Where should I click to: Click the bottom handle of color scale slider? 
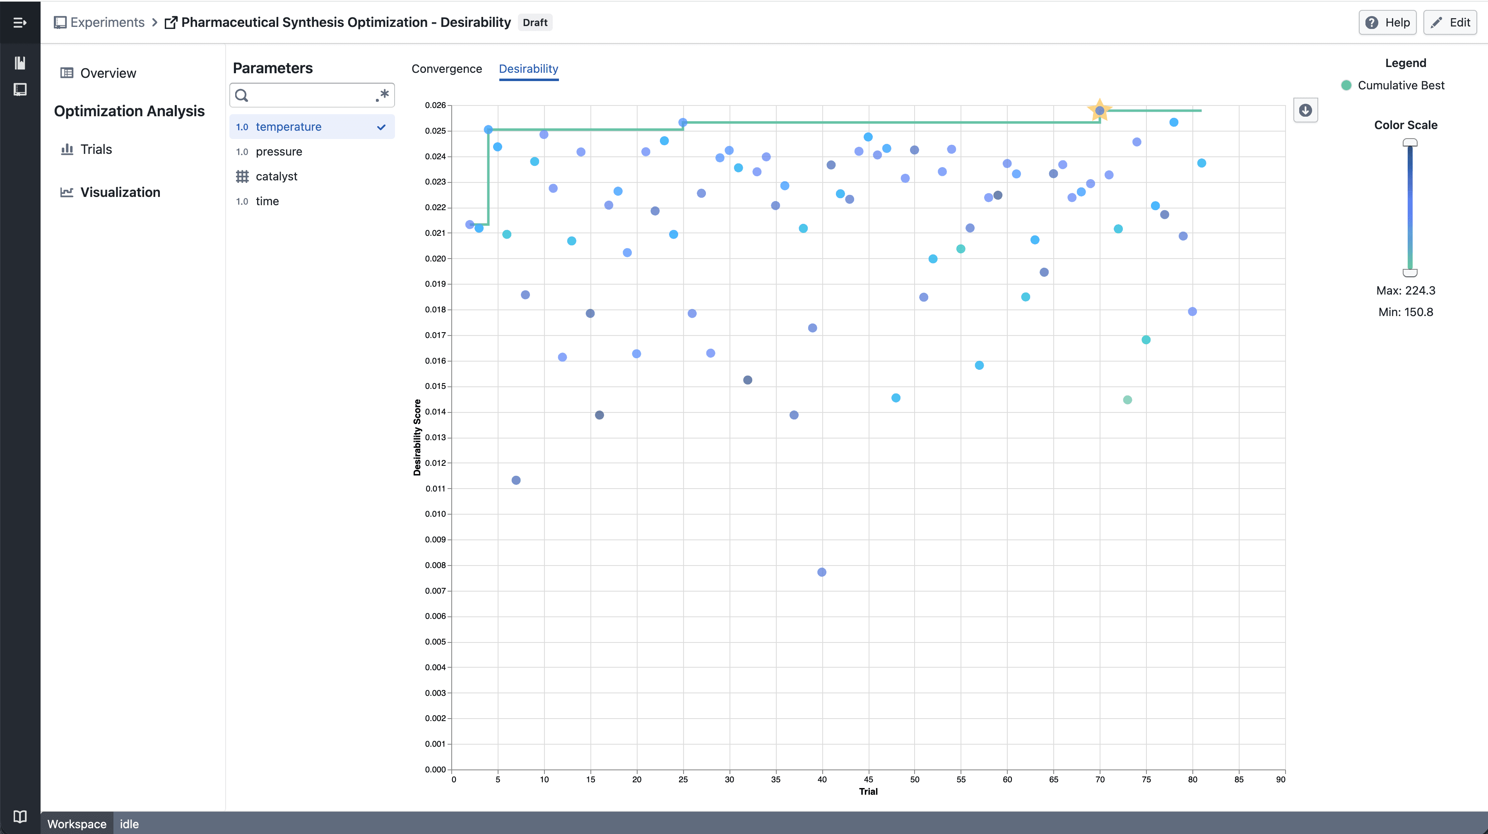(1410, 273)
